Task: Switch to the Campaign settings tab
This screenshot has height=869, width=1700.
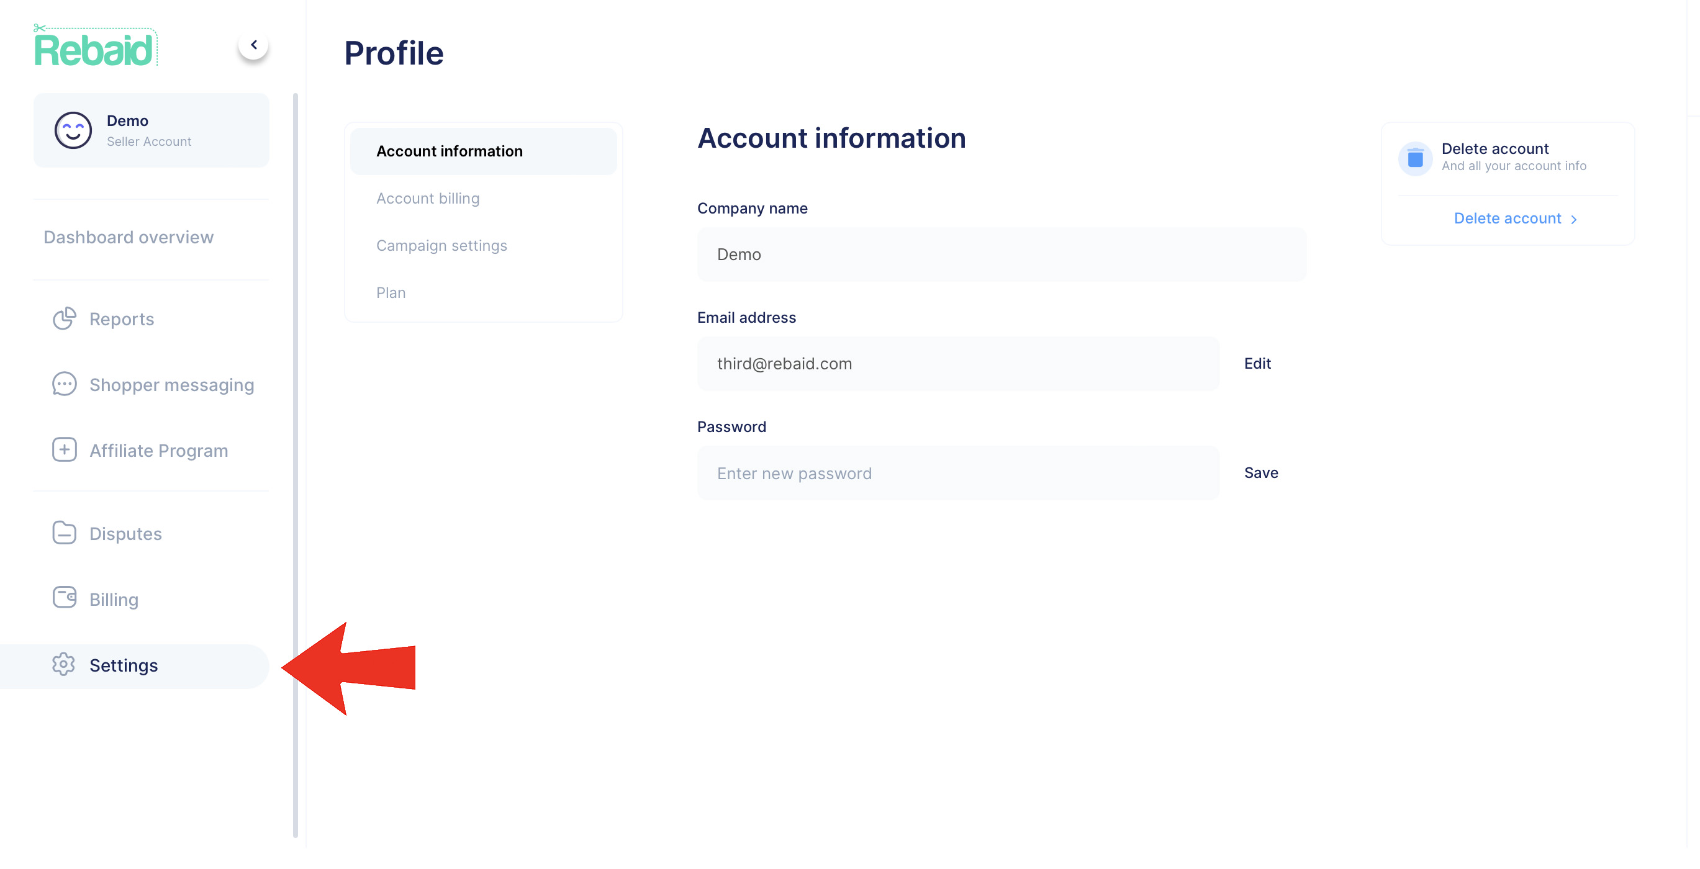Action: [x=441, y=245]
